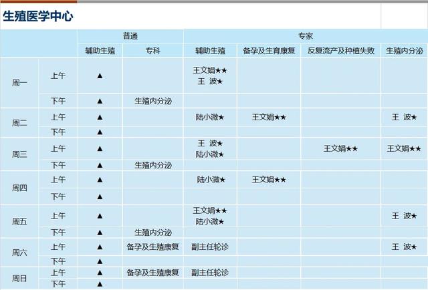Image resolution: width=428 pixels, height=290 pixels.
Task: Click 辅助生殖 header under 普通
Action: pos(100,51)
